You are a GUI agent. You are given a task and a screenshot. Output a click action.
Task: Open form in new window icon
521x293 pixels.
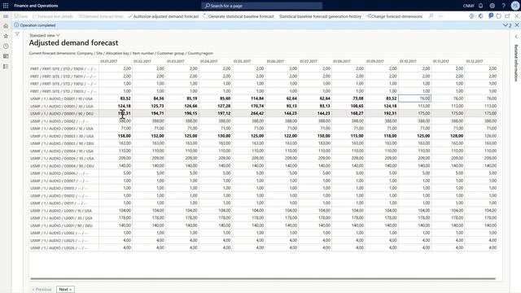(x=507, y=16)
